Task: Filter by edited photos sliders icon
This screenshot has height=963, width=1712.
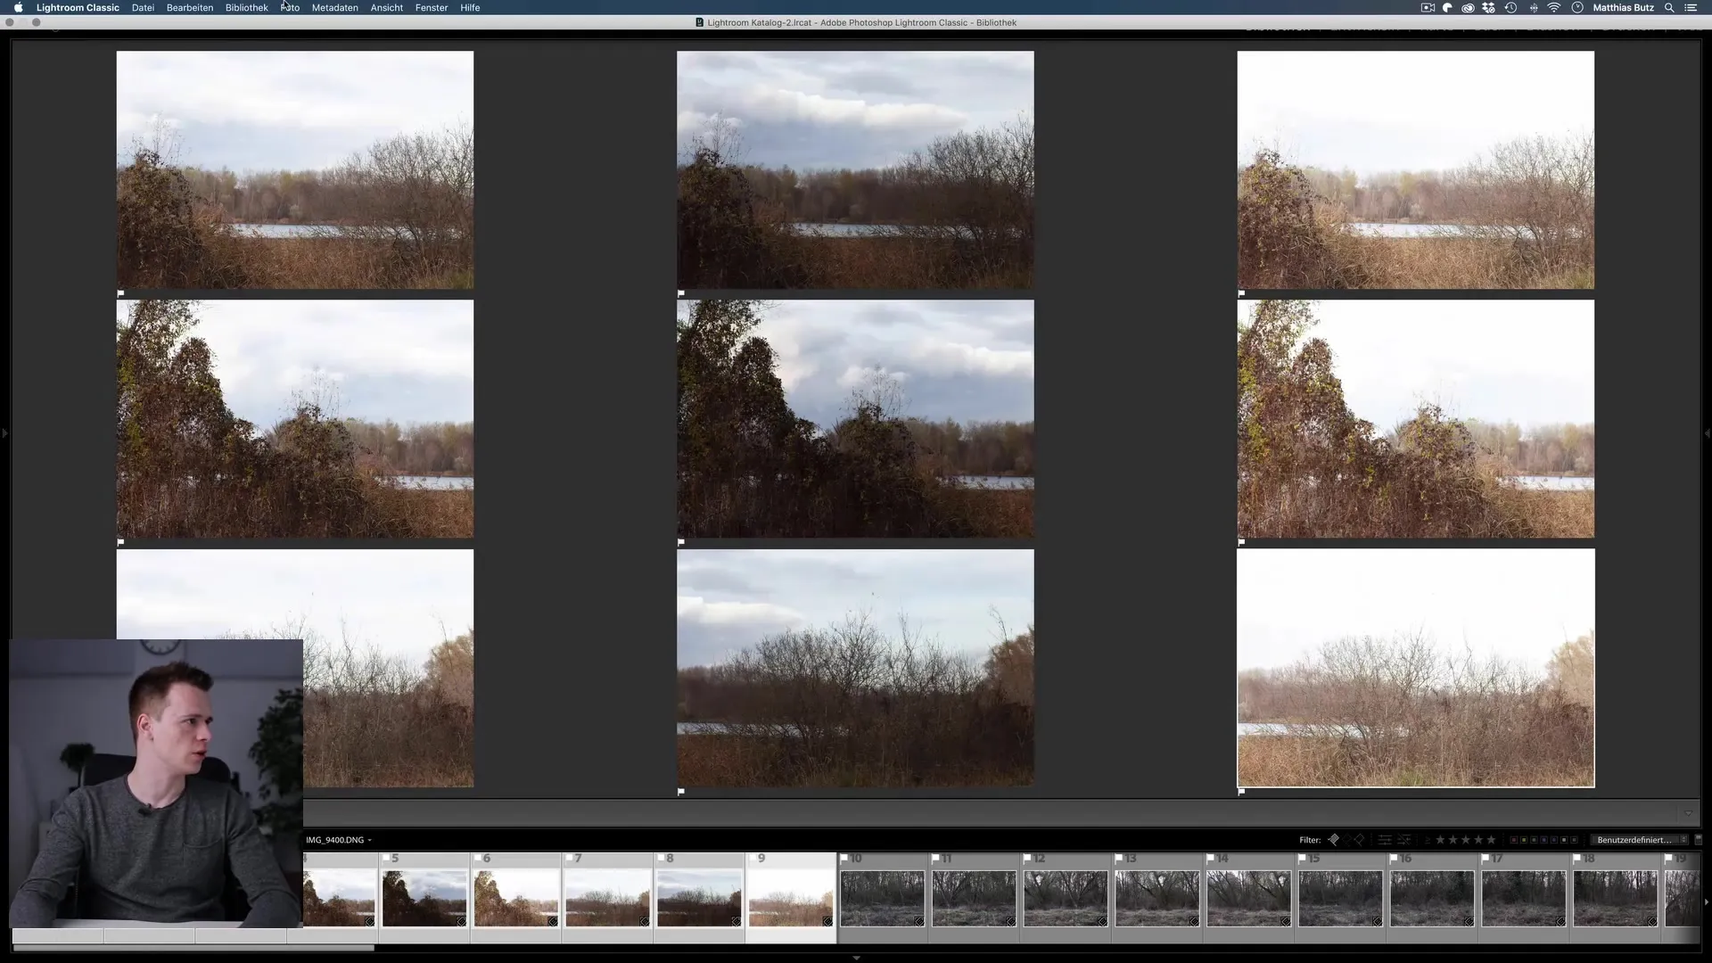Action: click(x=1385, y=840)
